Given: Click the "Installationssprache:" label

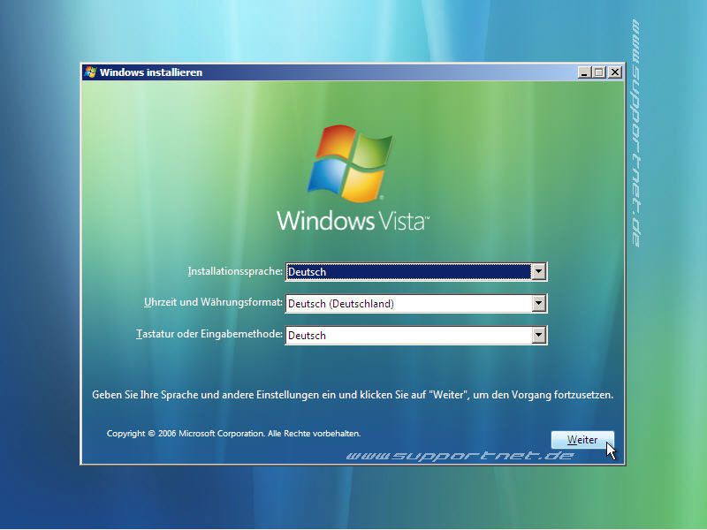Looking at the screenshot, I should 236,269.
